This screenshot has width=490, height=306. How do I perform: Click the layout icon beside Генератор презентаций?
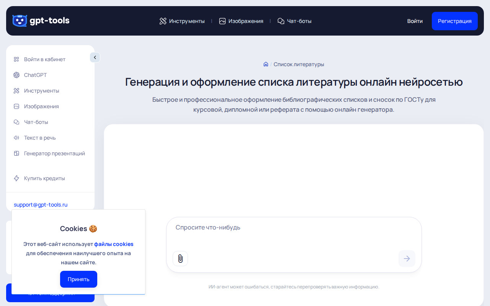coord(16,153)
